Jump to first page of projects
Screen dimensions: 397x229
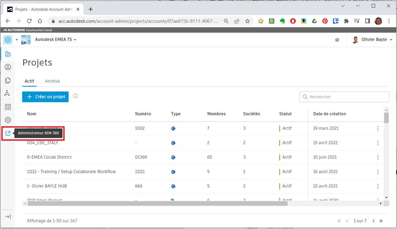(x=339, y=221)
